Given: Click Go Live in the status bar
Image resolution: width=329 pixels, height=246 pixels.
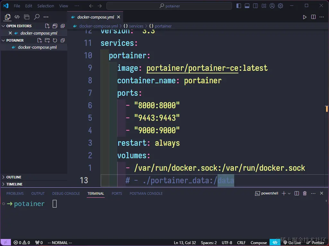Looking at the screenshot, I should 292,242.
